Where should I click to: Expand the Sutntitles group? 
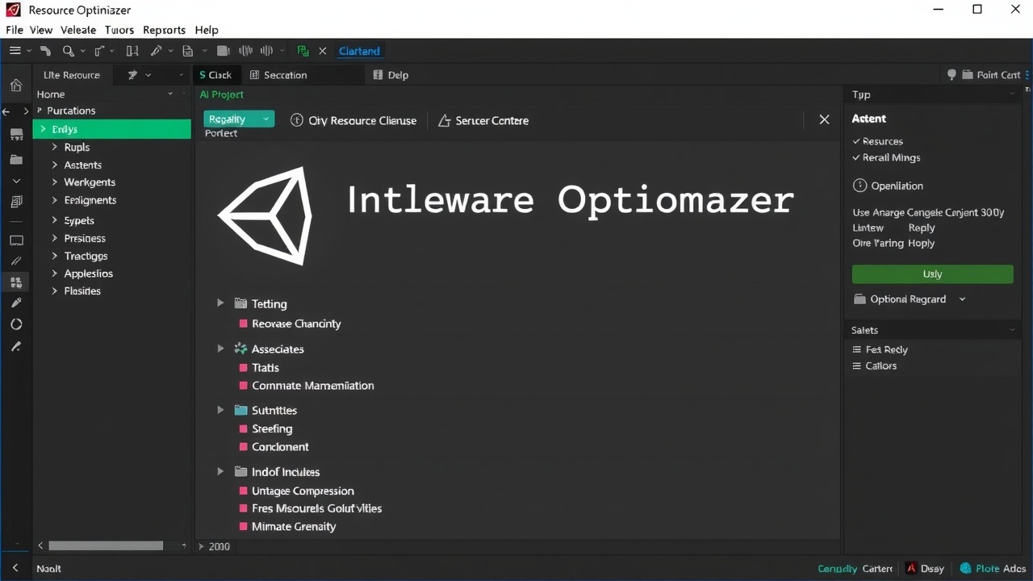220,410
